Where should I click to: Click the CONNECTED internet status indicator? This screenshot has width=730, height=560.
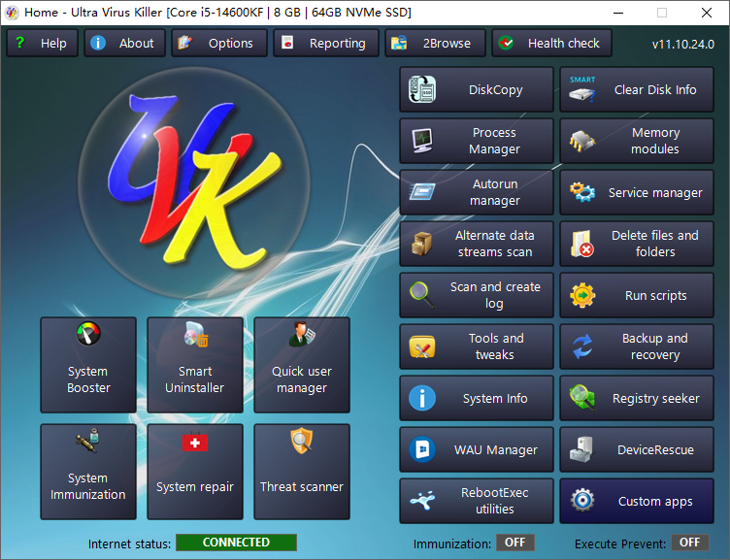pos(236,543)
